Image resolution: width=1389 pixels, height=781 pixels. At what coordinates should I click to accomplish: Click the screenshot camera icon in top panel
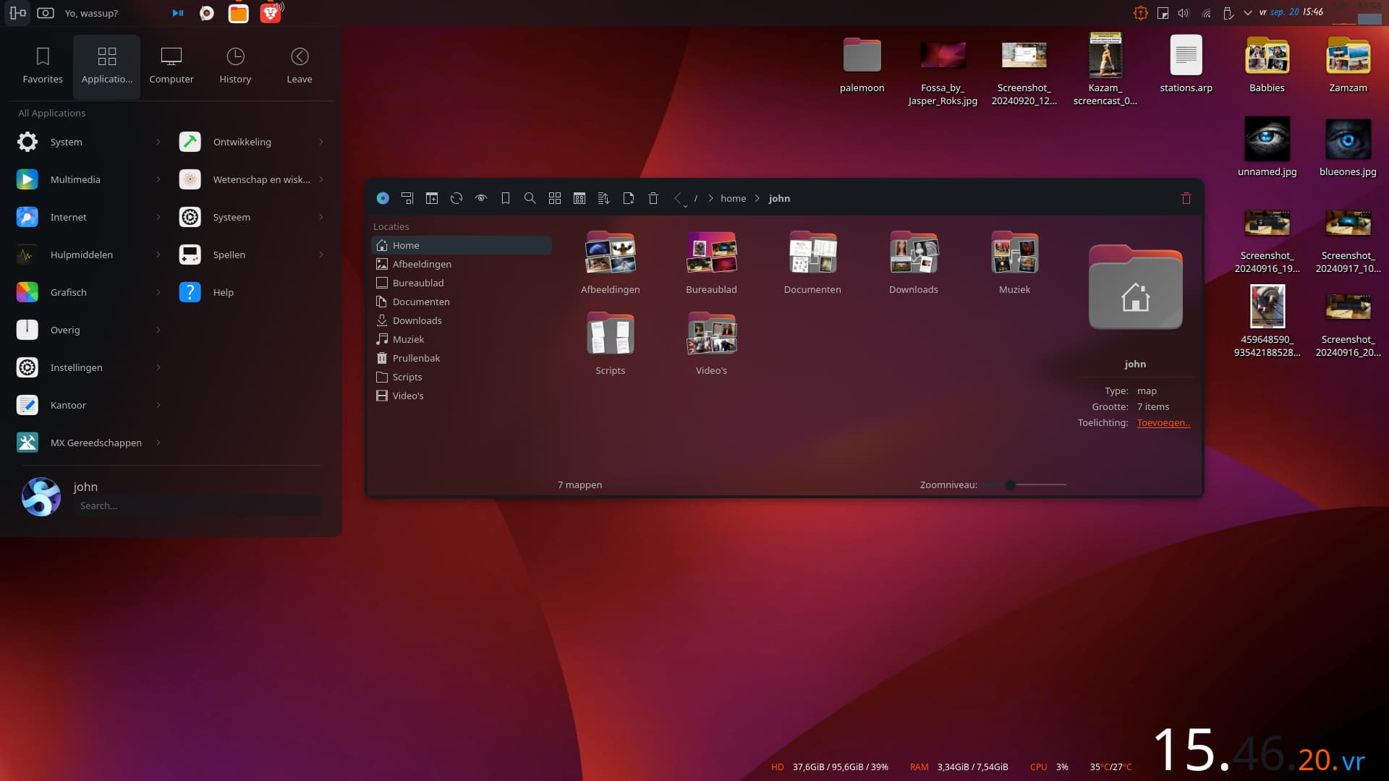click(x=46, y=13)
